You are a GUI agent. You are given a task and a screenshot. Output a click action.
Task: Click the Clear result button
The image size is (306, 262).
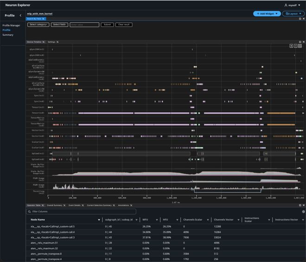click(124, 25)
